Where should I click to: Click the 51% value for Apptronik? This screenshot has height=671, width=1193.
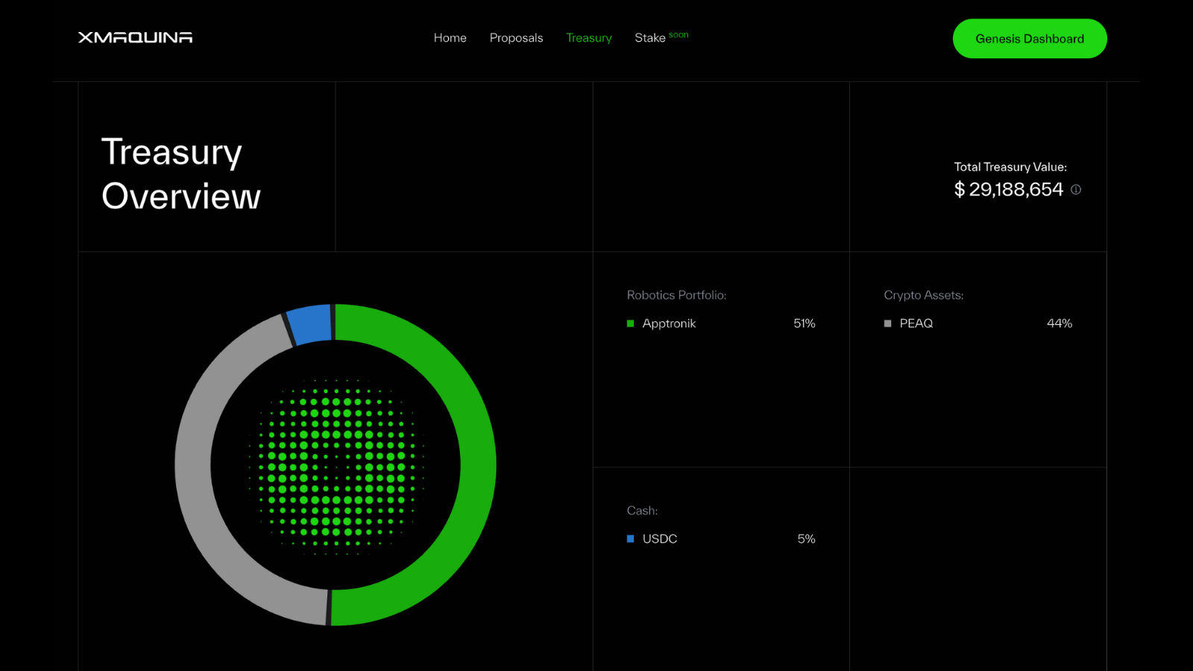tap(804, 323)
